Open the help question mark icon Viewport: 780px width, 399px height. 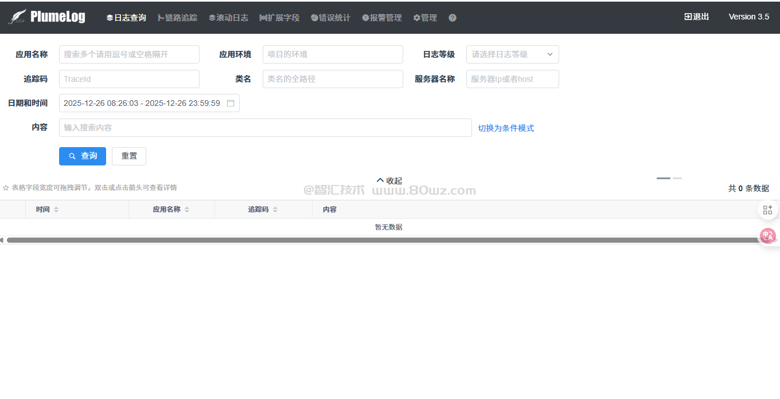(x=453, y=18)
